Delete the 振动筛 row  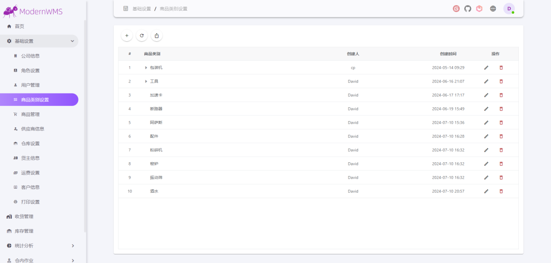[501, 178]
